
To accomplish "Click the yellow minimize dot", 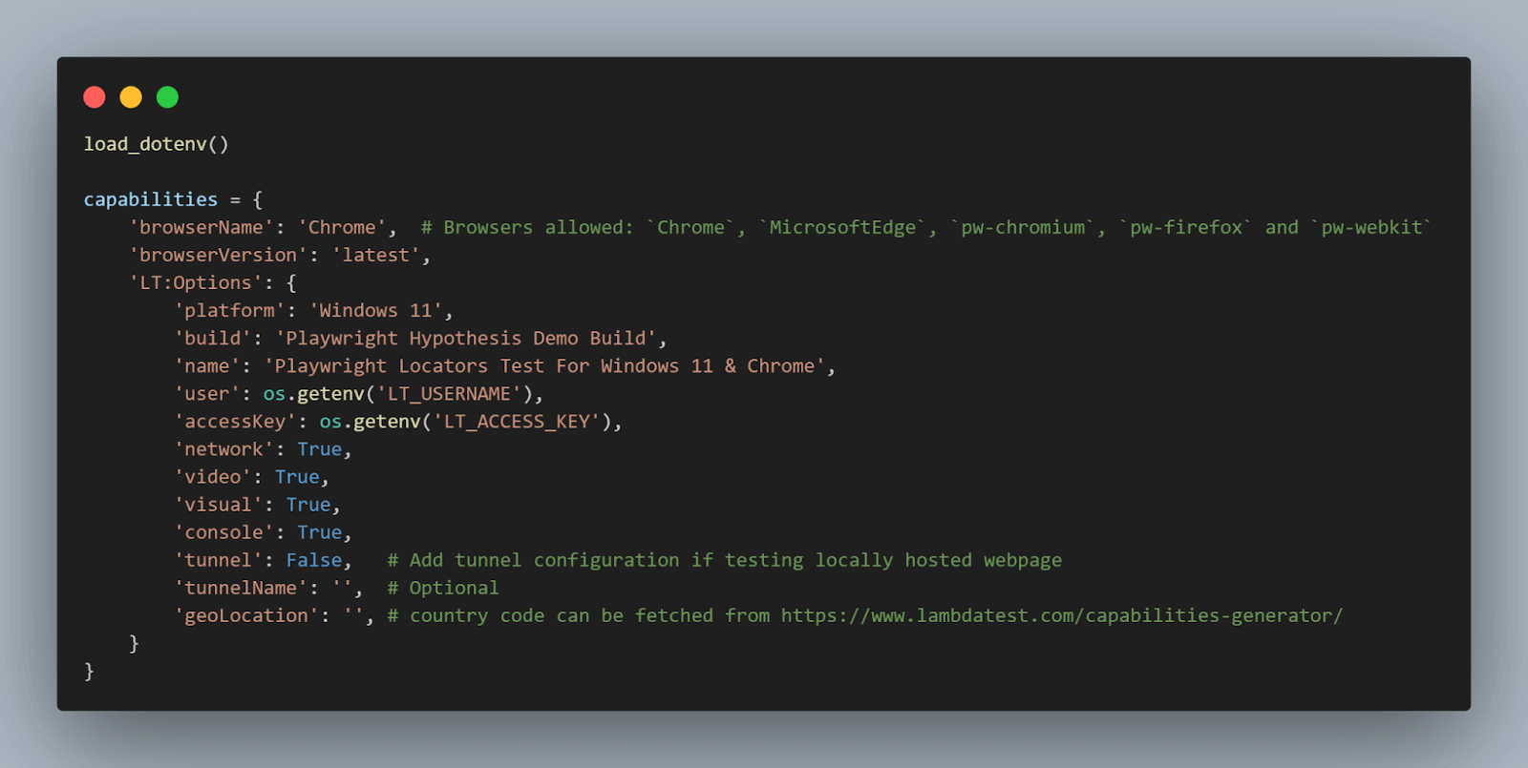I will pos(131,97).
